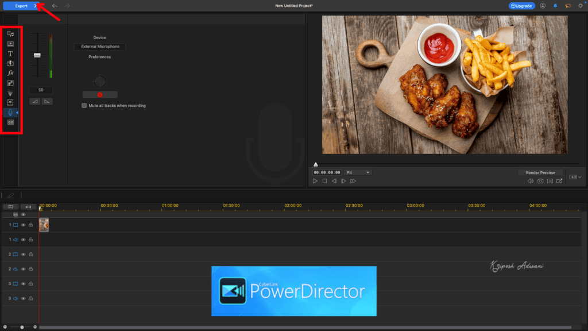Expand the arrow next to Export
The width and height of the screenshot is (588, 331).
(34, 6)
